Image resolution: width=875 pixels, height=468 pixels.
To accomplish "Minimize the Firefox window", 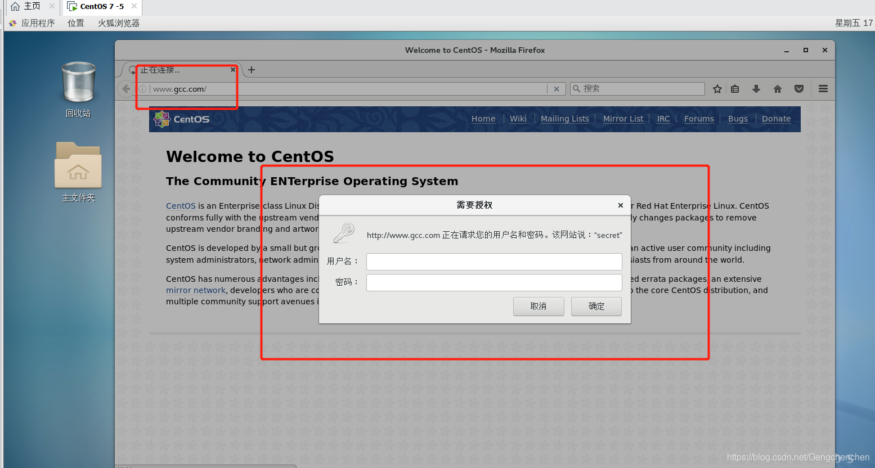I will click(787, 51).
